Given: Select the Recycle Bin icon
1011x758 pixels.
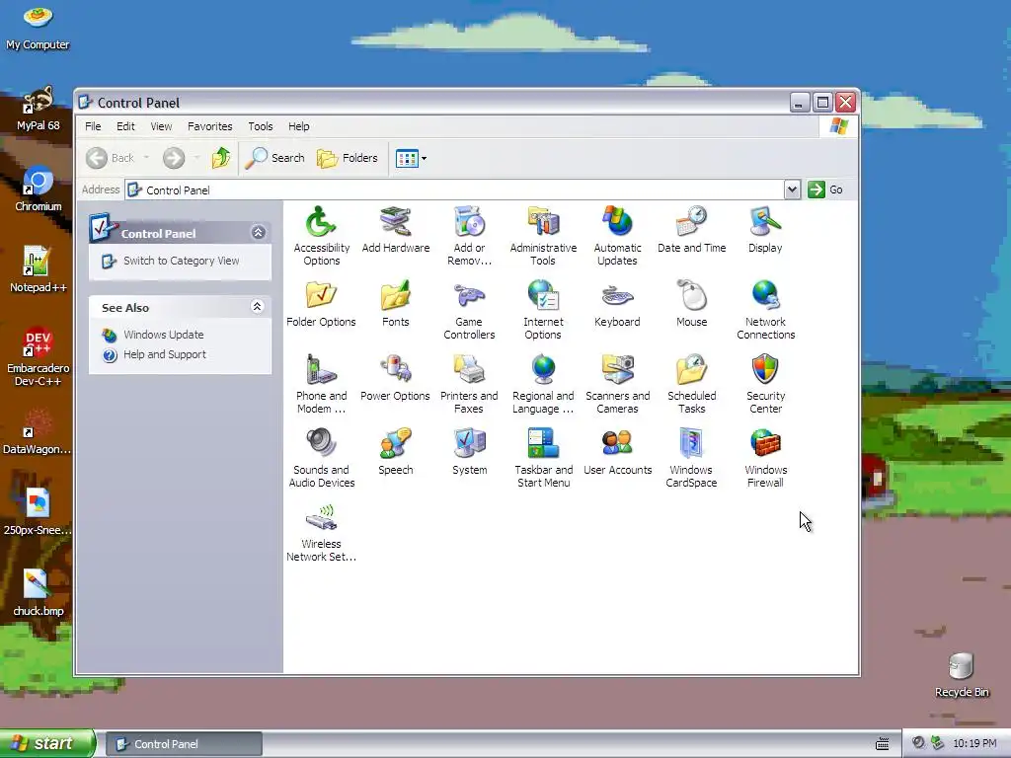Looking at the screenshot, I should coord(962,675).
